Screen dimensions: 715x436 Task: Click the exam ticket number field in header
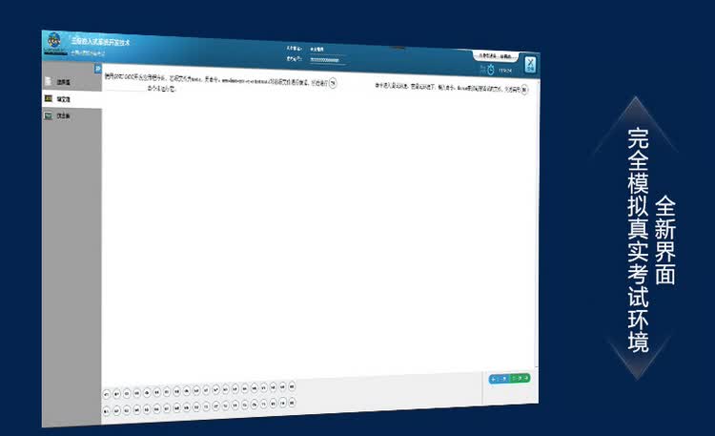tap(326, 60)
